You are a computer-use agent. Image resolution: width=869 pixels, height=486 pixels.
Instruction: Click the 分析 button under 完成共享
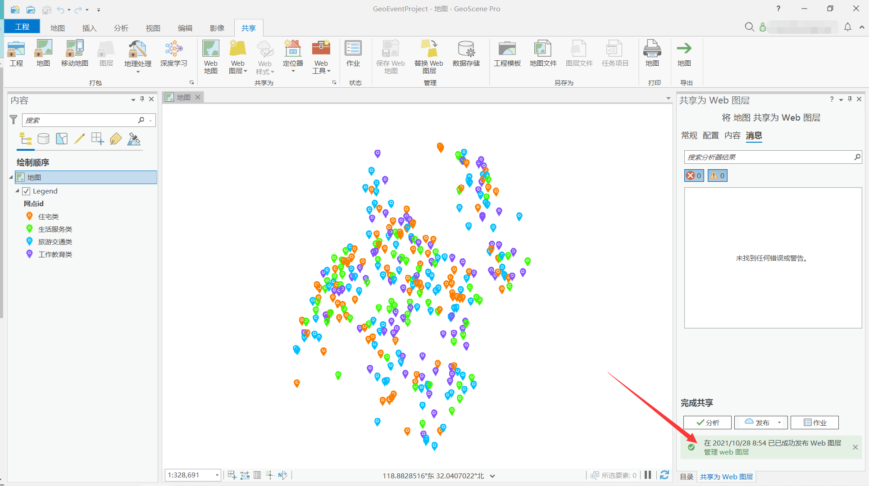(x=707, y=422)
